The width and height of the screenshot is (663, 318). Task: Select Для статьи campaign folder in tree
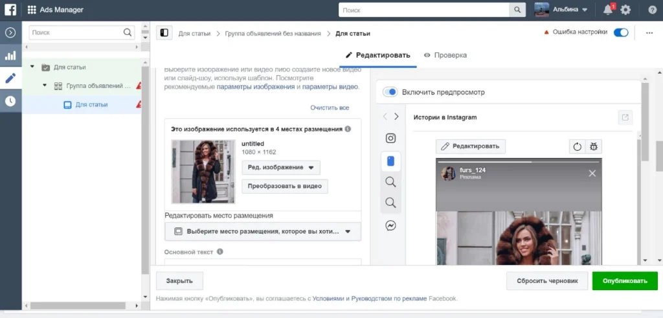click(69, 67)
